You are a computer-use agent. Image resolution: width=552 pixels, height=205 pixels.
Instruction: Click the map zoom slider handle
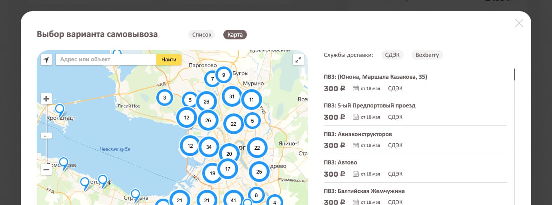(x=47, y=136)
